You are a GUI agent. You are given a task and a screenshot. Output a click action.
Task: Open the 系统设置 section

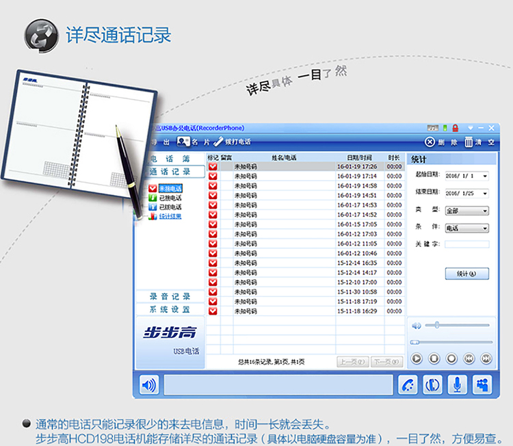(x=170, y=309)
